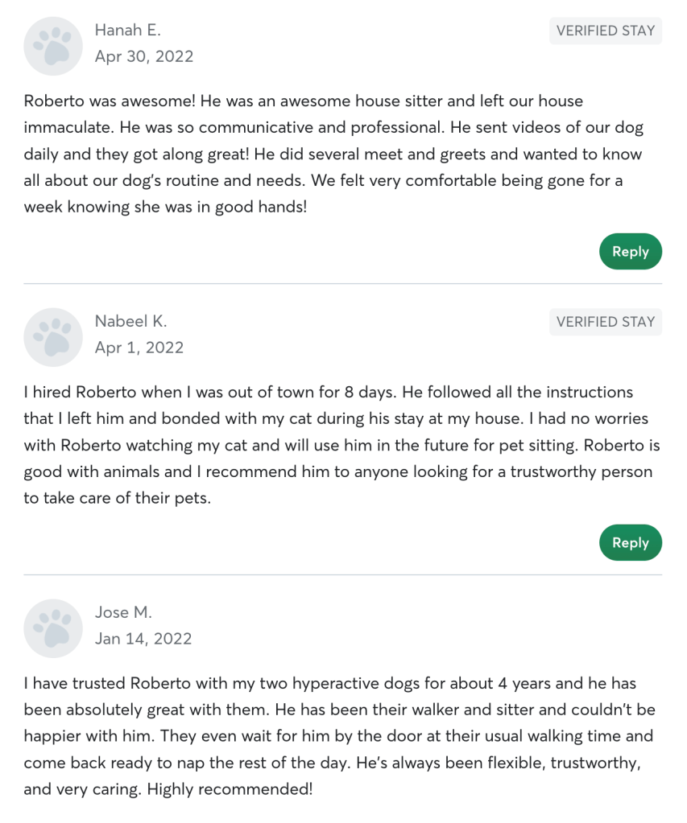
Task: Click the divider line below Hanah's review
Action: tap(343, 284)
